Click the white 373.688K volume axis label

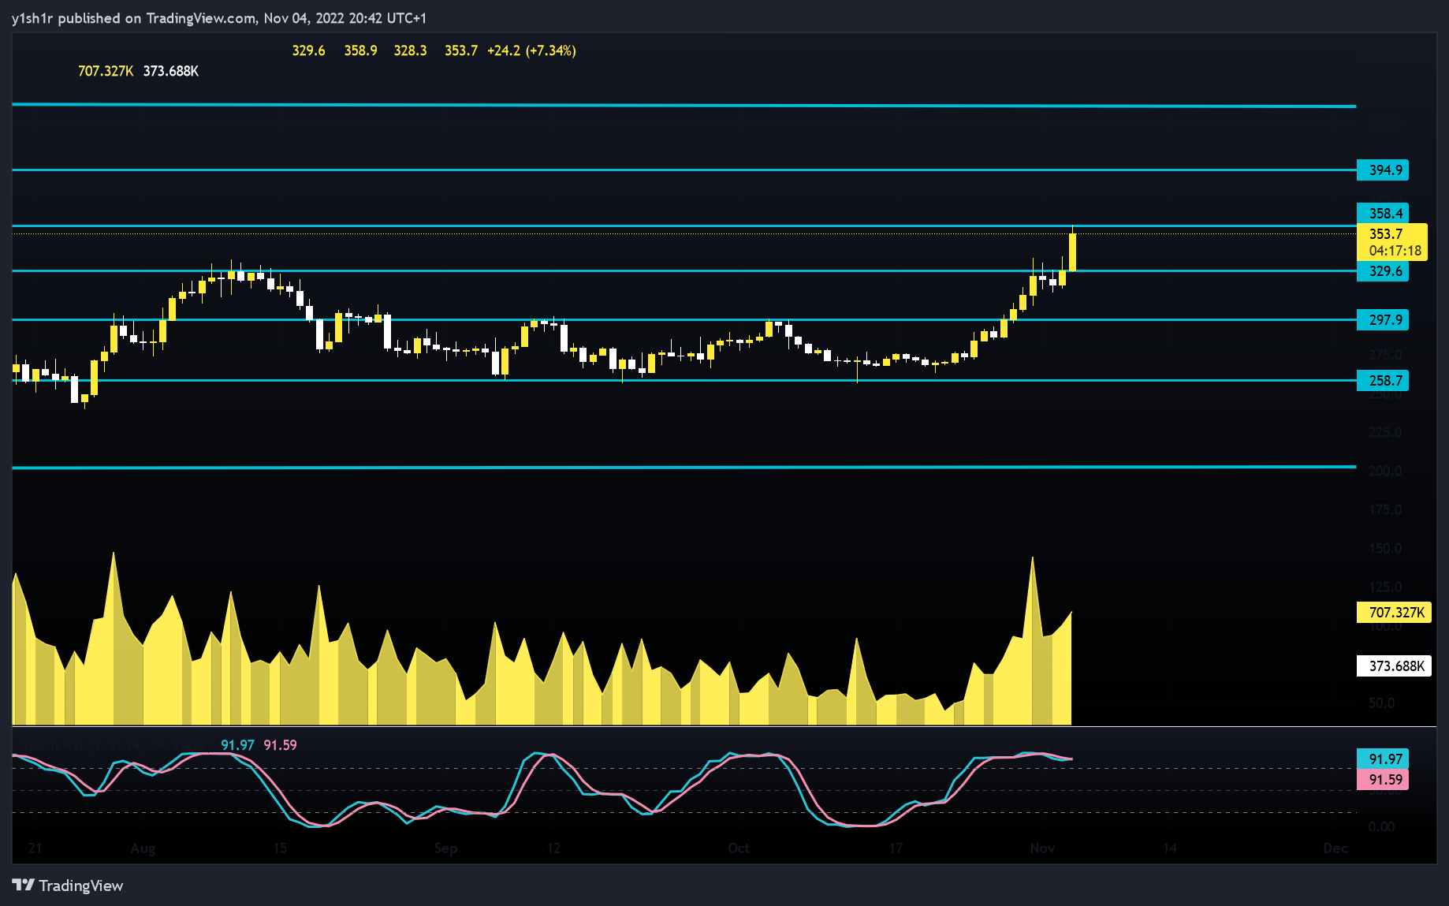click(x=1394, y=666)
